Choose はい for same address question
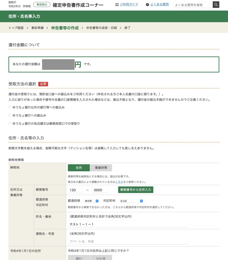The width and height of the screenshot is (228, 260). [79, 257]
